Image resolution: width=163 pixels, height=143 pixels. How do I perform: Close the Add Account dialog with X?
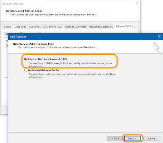coord(159,36)
